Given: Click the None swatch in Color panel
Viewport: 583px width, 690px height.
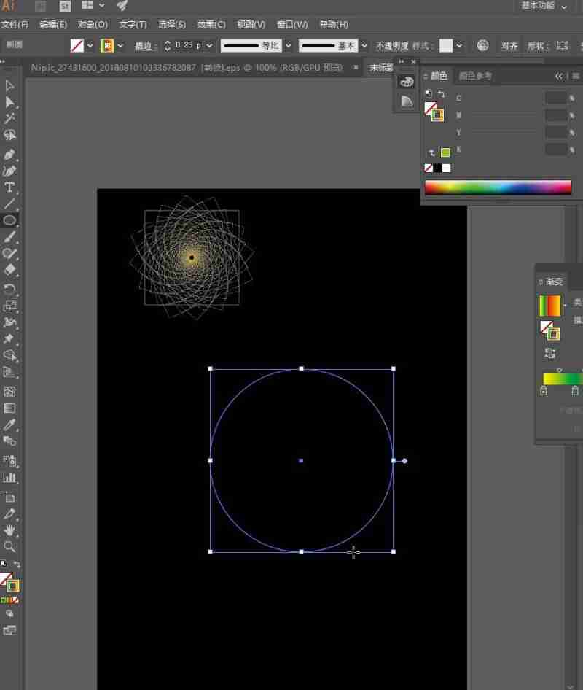Looking at the screenshot, I should point(429,168).
